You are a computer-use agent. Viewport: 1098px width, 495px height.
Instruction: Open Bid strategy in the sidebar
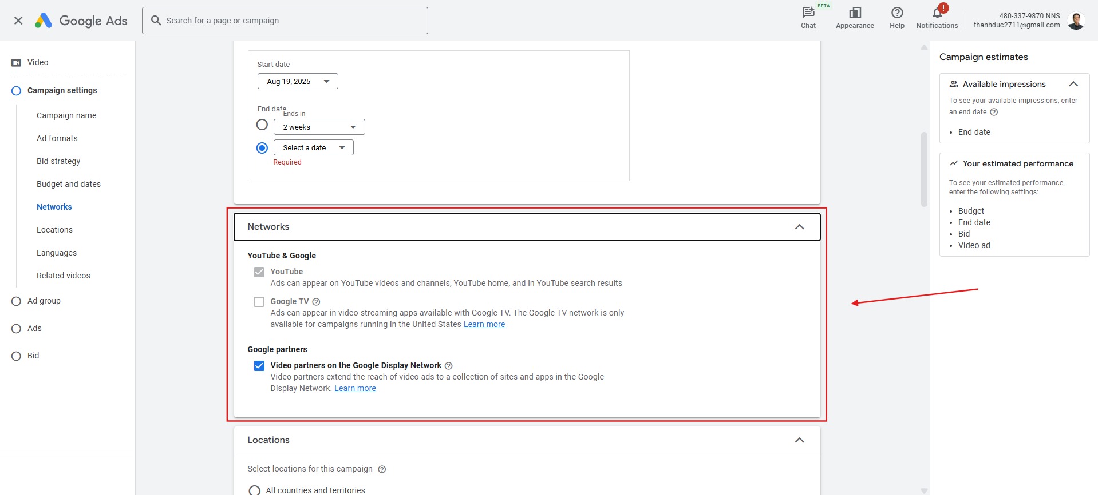[x=58, y=161]
